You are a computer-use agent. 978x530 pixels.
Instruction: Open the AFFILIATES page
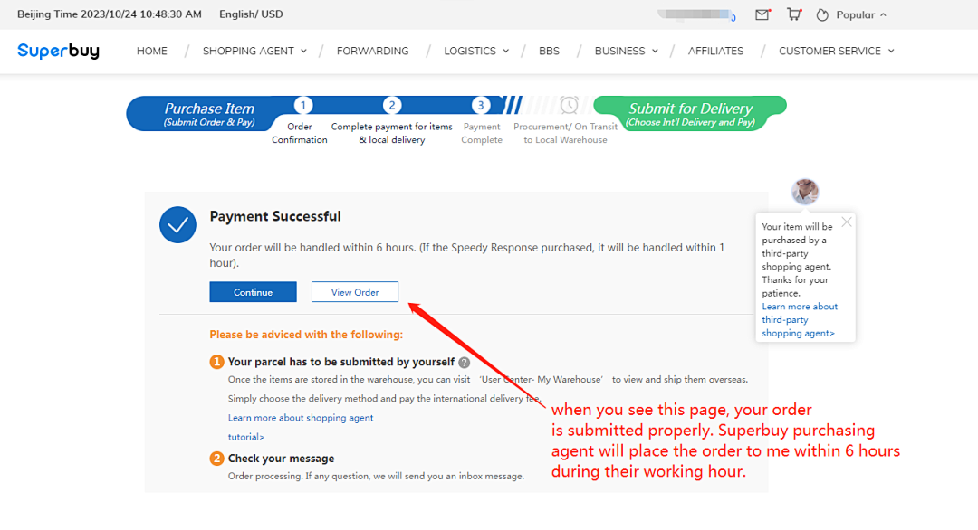point(715,51)
